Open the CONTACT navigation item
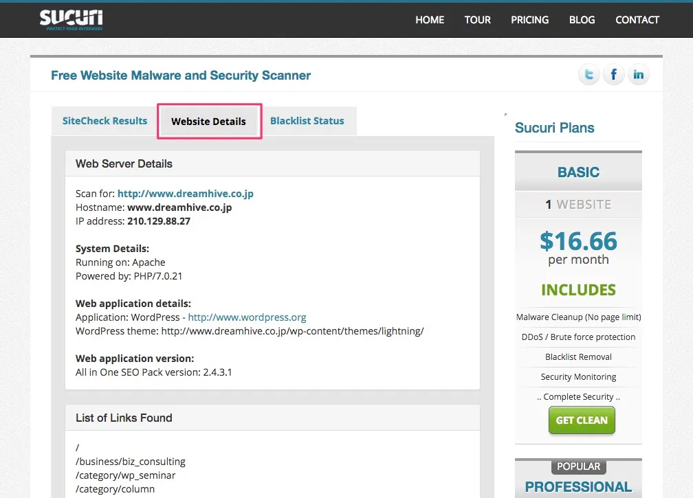The width and height of the screenshot is (693, 498). point(637,20)
